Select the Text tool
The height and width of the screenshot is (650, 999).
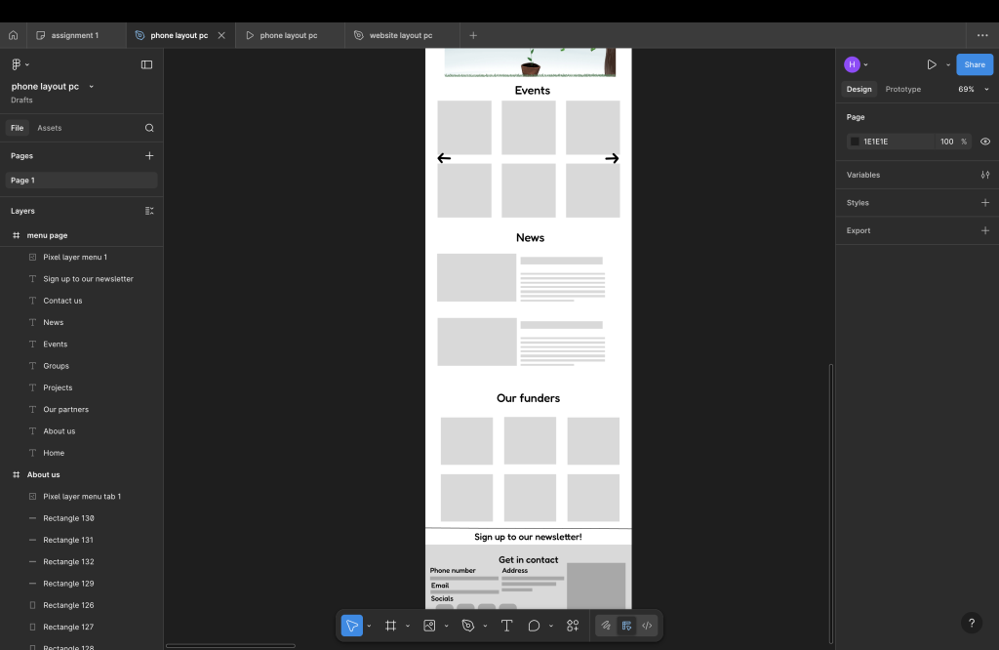click(507, 626)
